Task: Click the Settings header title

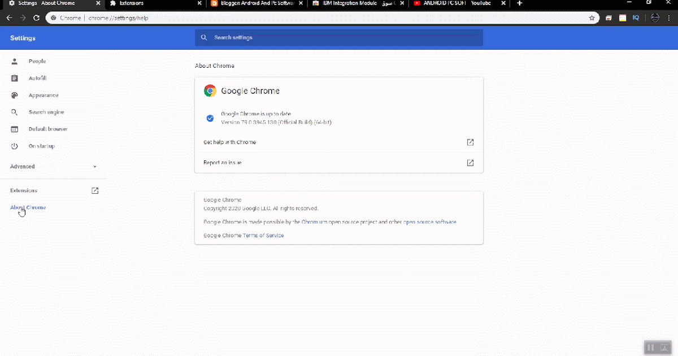Action: [23, 38]
